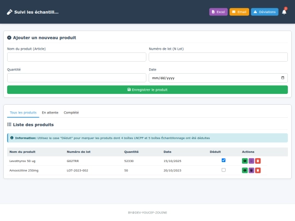Screen dimensions: 295x221
Task: Open the notifications bell icon
Action: [284, 12]
